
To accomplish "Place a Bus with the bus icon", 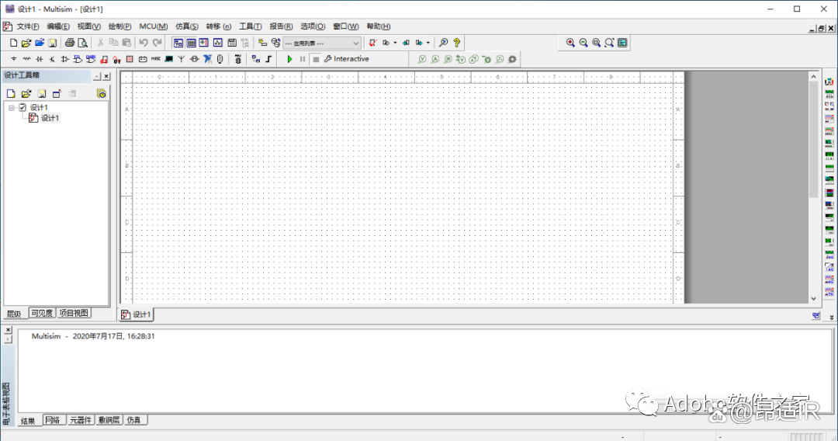I will coord(268,59).
